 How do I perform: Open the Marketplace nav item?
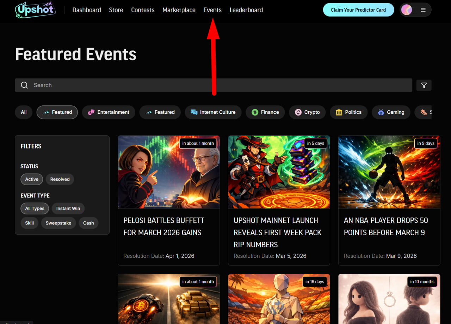click(x=179, y=10)
